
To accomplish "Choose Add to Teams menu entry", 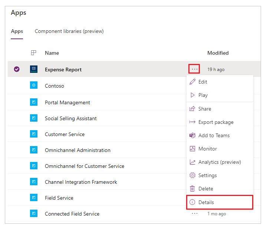I will [x=220, y=135].
